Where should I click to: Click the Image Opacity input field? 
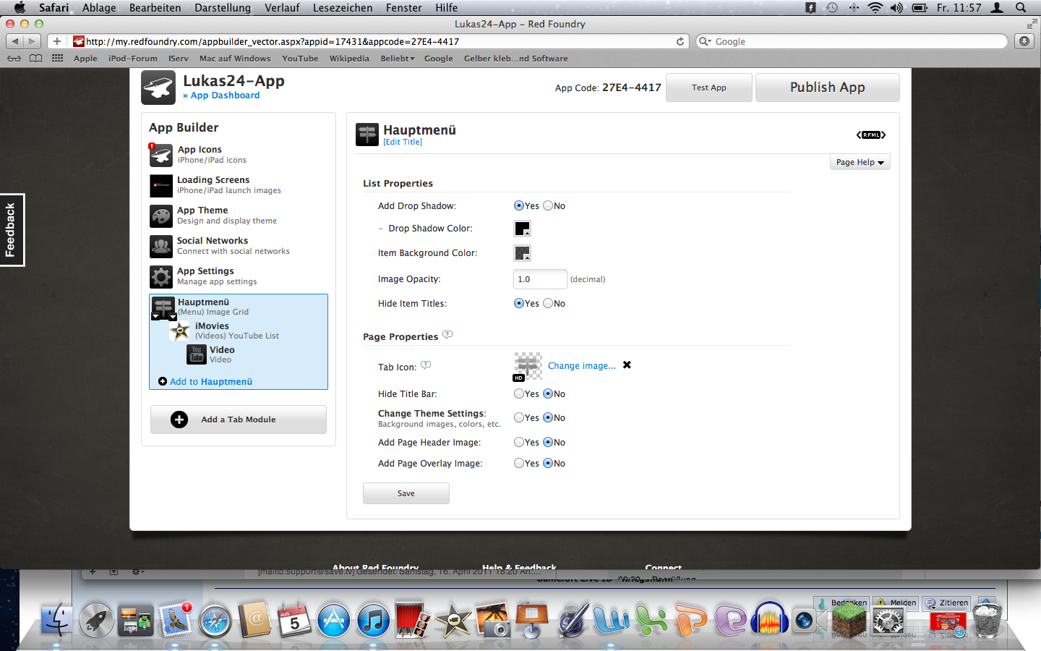[539, 279]
